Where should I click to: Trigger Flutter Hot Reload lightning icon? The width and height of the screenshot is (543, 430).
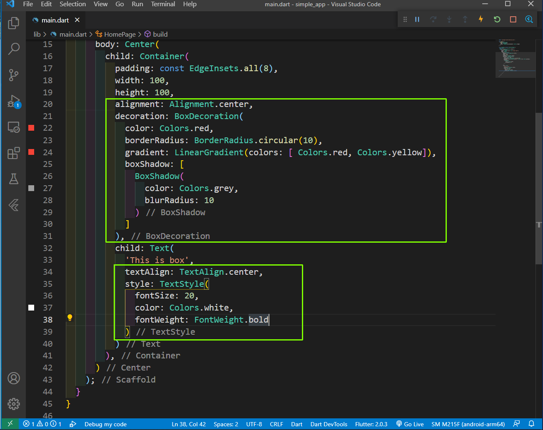481,19
